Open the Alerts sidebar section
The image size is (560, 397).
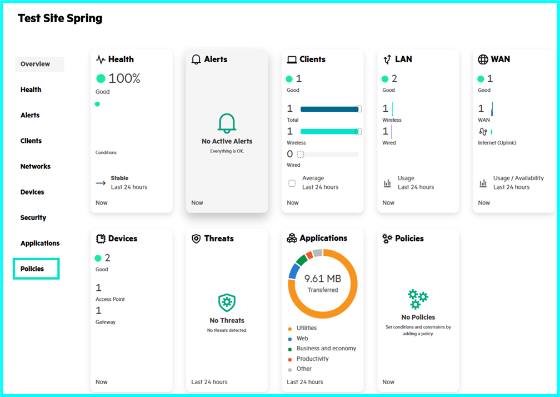[30, 116]
